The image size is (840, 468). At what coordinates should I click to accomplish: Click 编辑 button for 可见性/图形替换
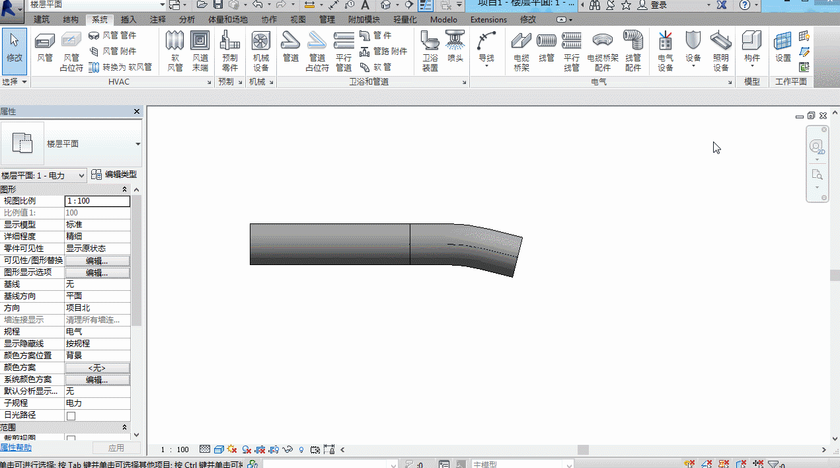pos(97,260)
